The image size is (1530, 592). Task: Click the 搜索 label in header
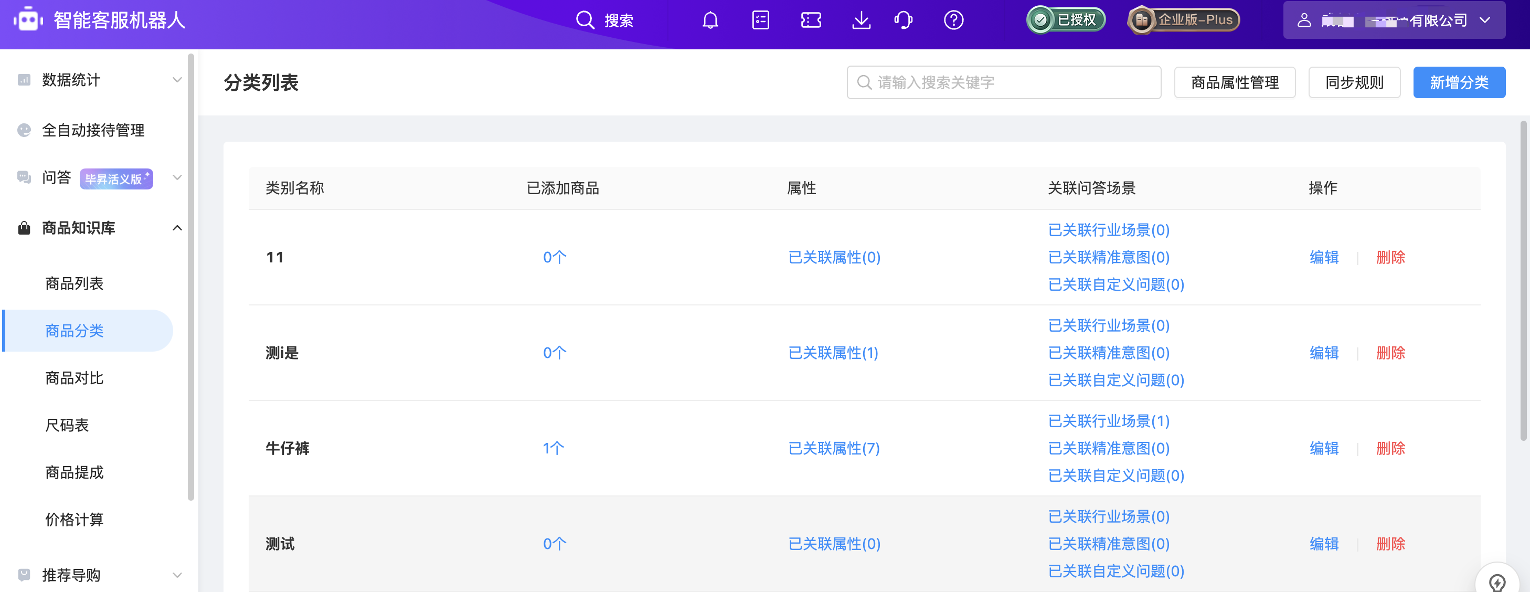point(619,21)
